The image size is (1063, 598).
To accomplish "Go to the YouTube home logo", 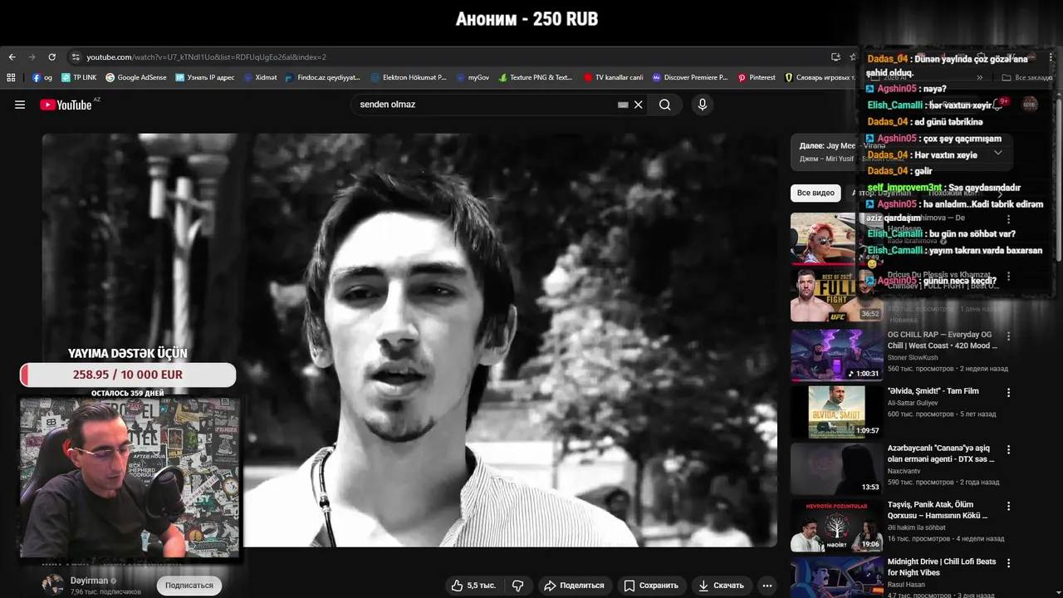I will click(66, 105).
